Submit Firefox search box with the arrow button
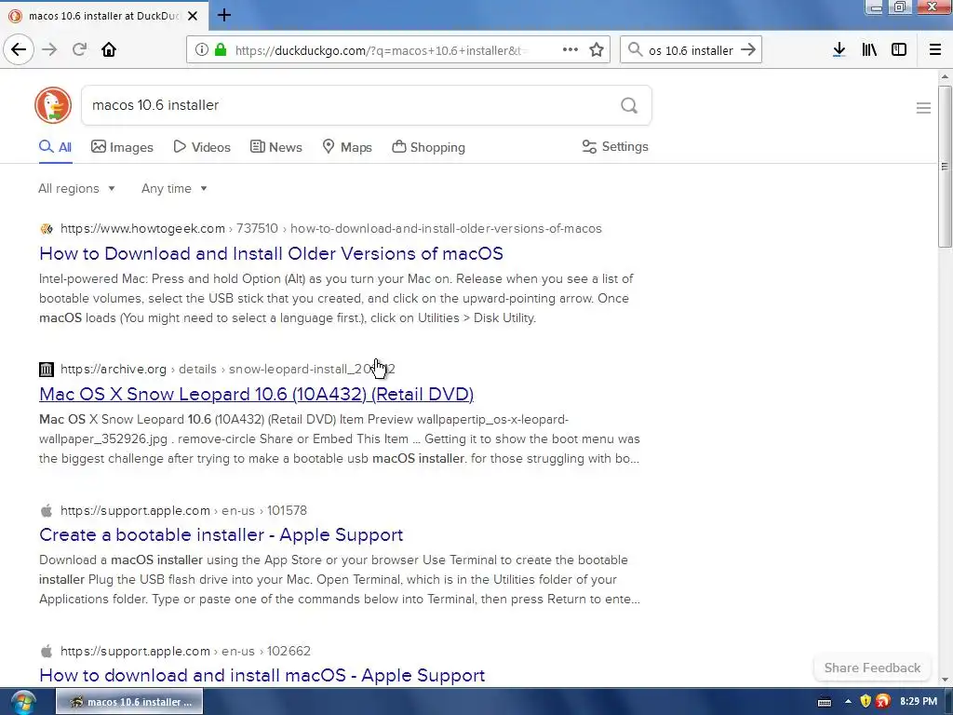Viewport: 953px width, 715px height. pyautogui.click(x=748, y=50)
